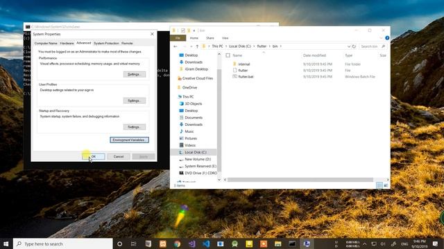Open address bar history dropdown arrow
The height and width of the screenshot is (249, 444).
(x=349, y=46)
